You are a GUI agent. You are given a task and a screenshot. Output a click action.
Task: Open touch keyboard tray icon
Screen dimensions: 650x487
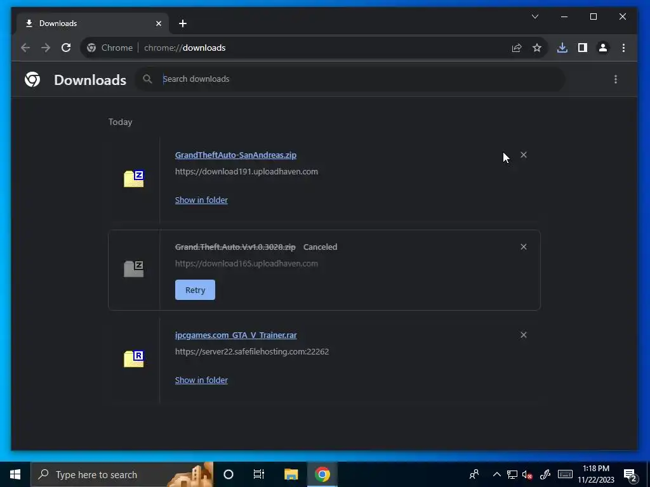tap(565, 474)
